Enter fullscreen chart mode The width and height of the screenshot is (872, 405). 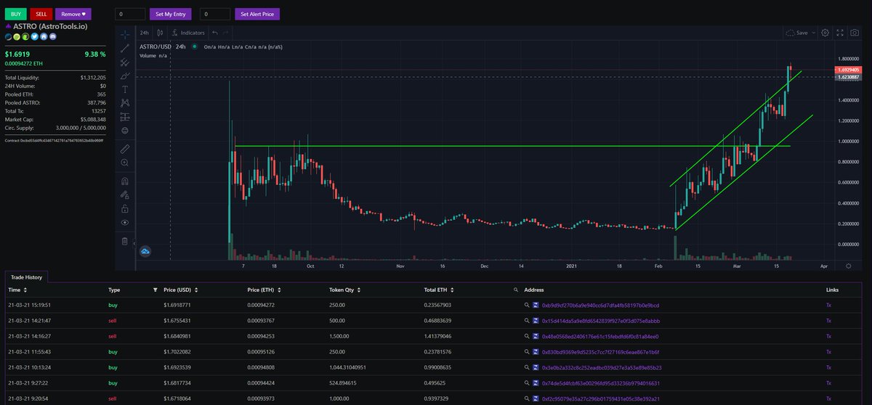pos(840,33)
